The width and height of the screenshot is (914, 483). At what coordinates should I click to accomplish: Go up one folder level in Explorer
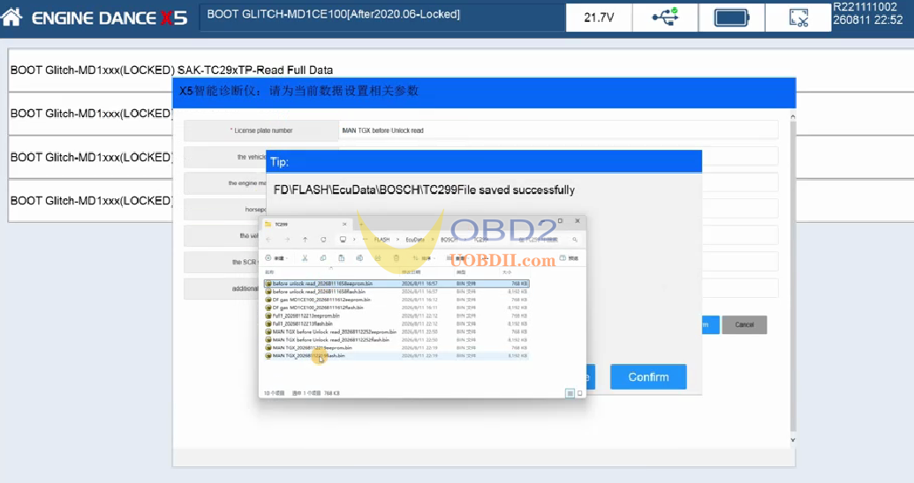(305, 240)
